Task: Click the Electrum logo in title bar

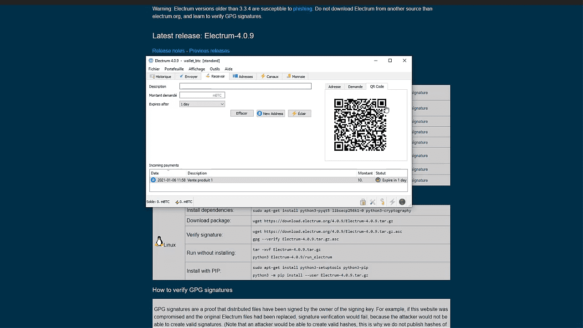Action: pyautogui.click(x=151, y=61)
